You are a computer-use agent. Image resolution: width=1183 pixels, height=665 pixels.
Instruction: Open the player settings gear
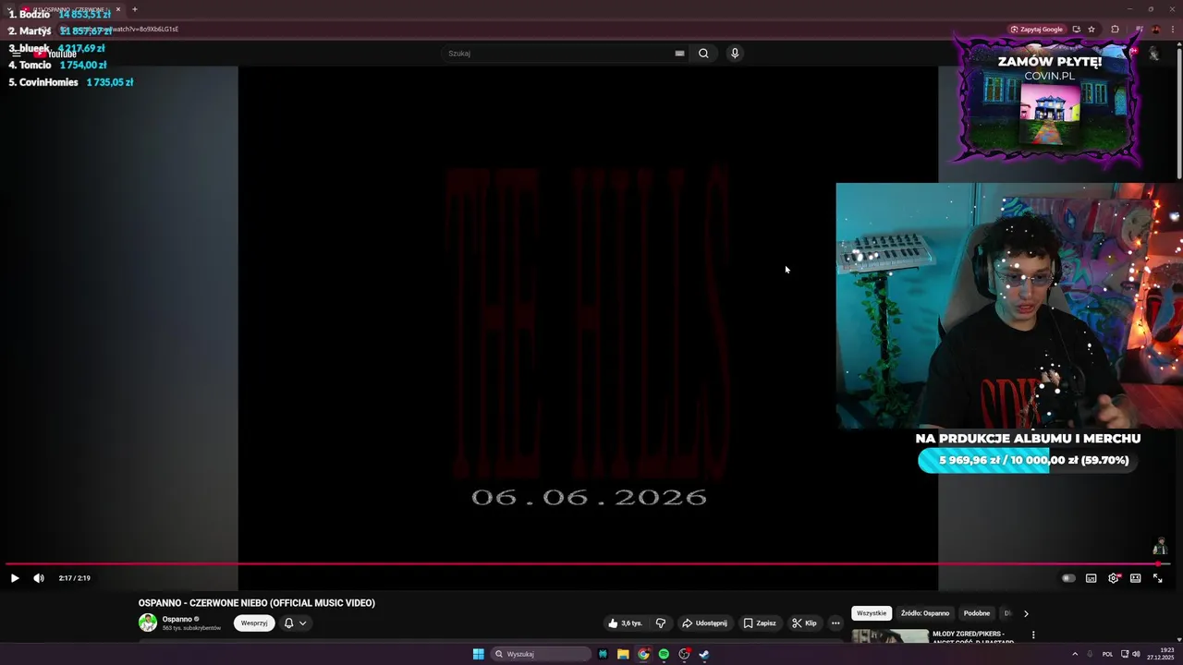tap(1114, 578)
